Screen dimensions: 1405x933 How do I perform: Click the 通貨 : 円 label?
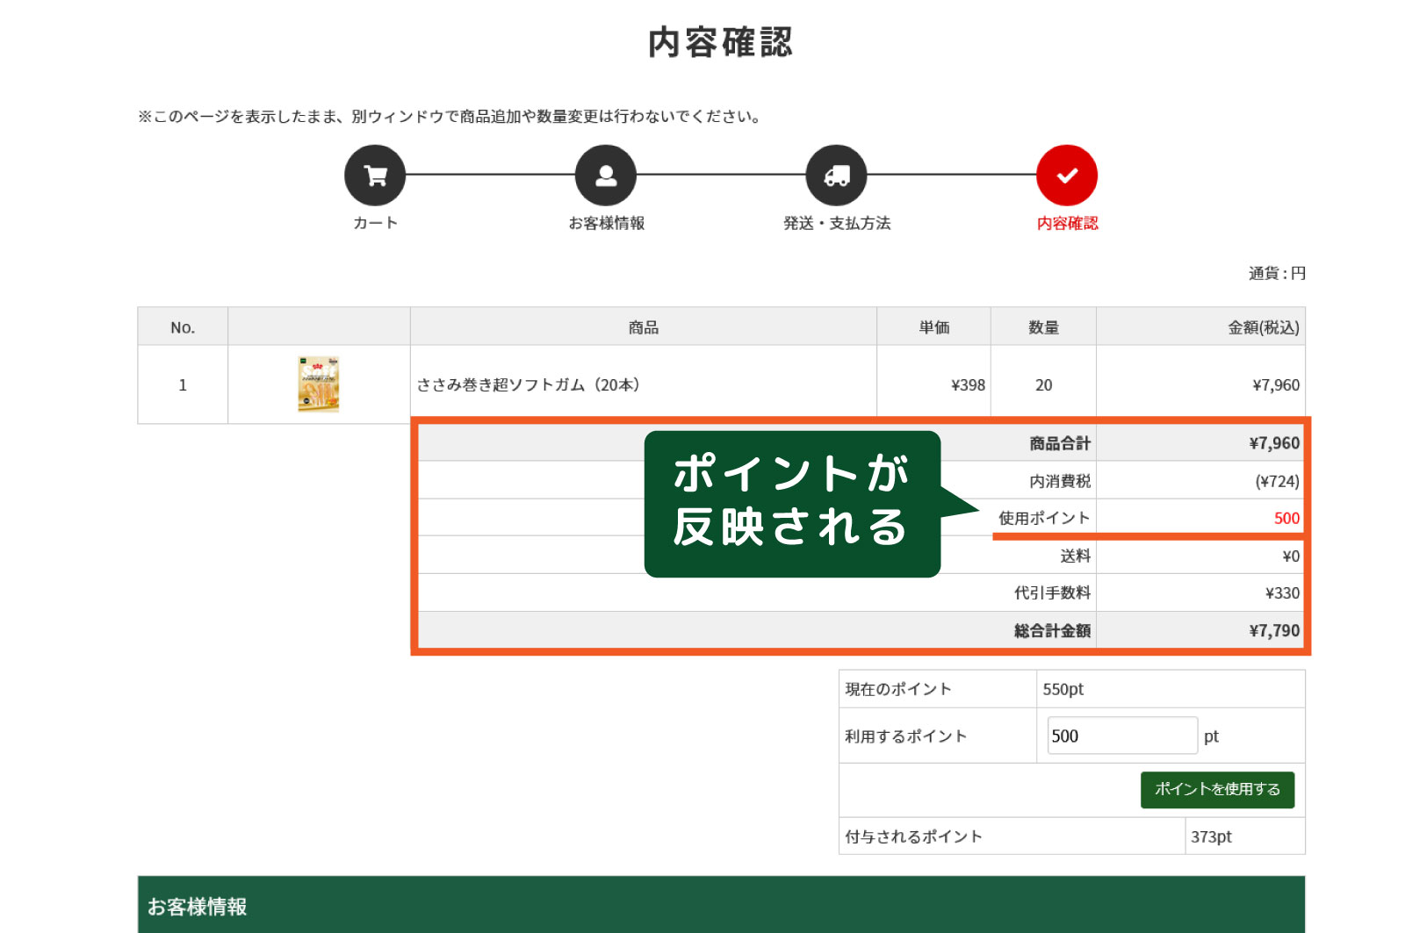[1277, 273]
